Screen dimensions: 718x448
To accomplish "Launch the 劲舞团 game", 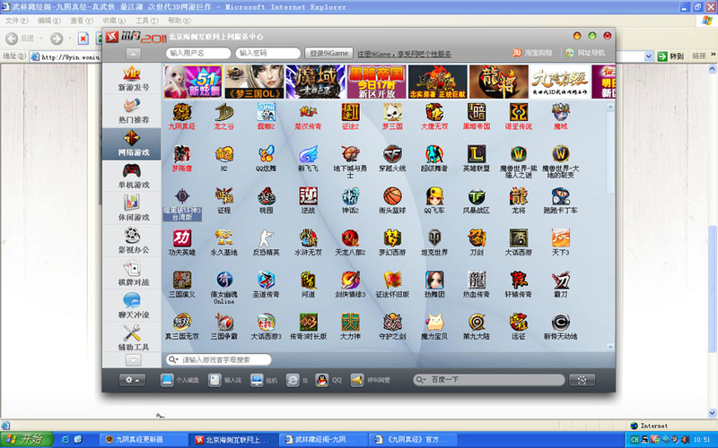I will [x=434, y=280].
